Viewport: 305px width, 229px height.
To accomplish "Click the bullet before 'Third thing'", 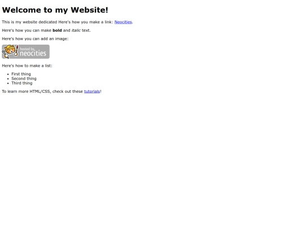I will click(x=8, y=83).
